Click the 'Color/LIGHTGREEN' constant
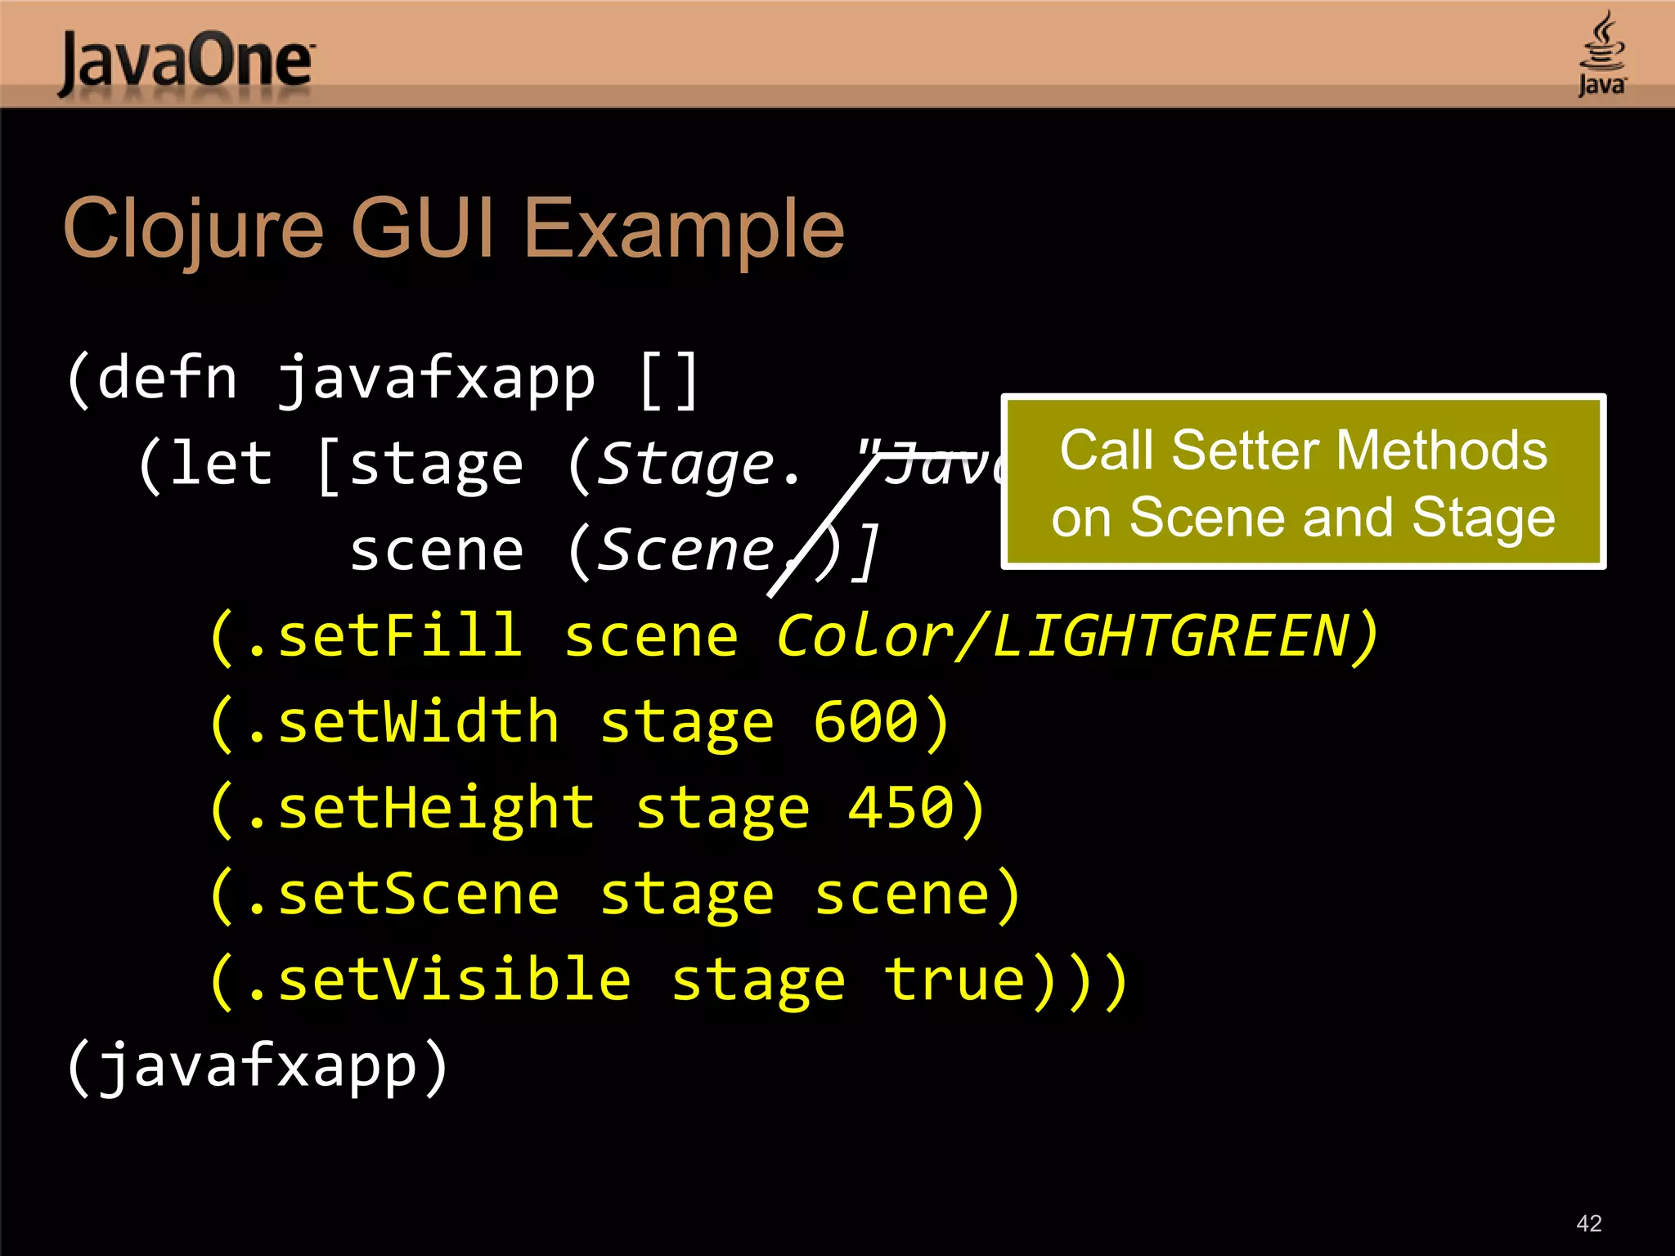This screenshot has height=1256, width=1675. [1063, 637]
